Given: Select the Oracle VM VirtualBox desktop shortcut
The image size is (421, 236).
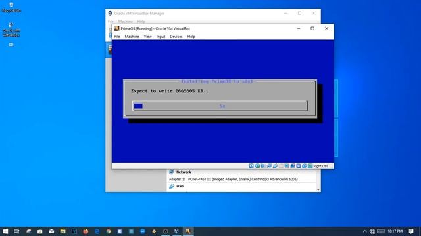Looking at the screenshot, I should (11, 29).
